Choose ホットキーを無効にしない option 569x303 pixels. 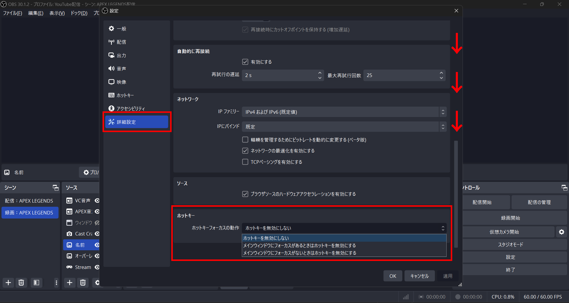pos(344,238)
